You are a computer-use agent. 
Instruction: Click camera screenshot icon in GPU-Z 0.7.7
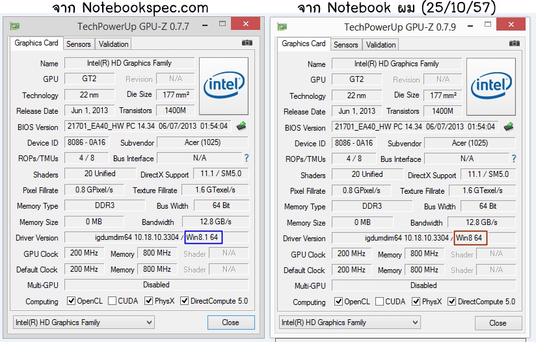(247, 43)
